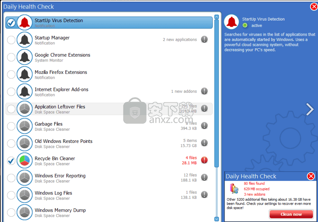Click the alert icon on Windows Log Files row
Viewport: 318px width, 222px height.
204,195
